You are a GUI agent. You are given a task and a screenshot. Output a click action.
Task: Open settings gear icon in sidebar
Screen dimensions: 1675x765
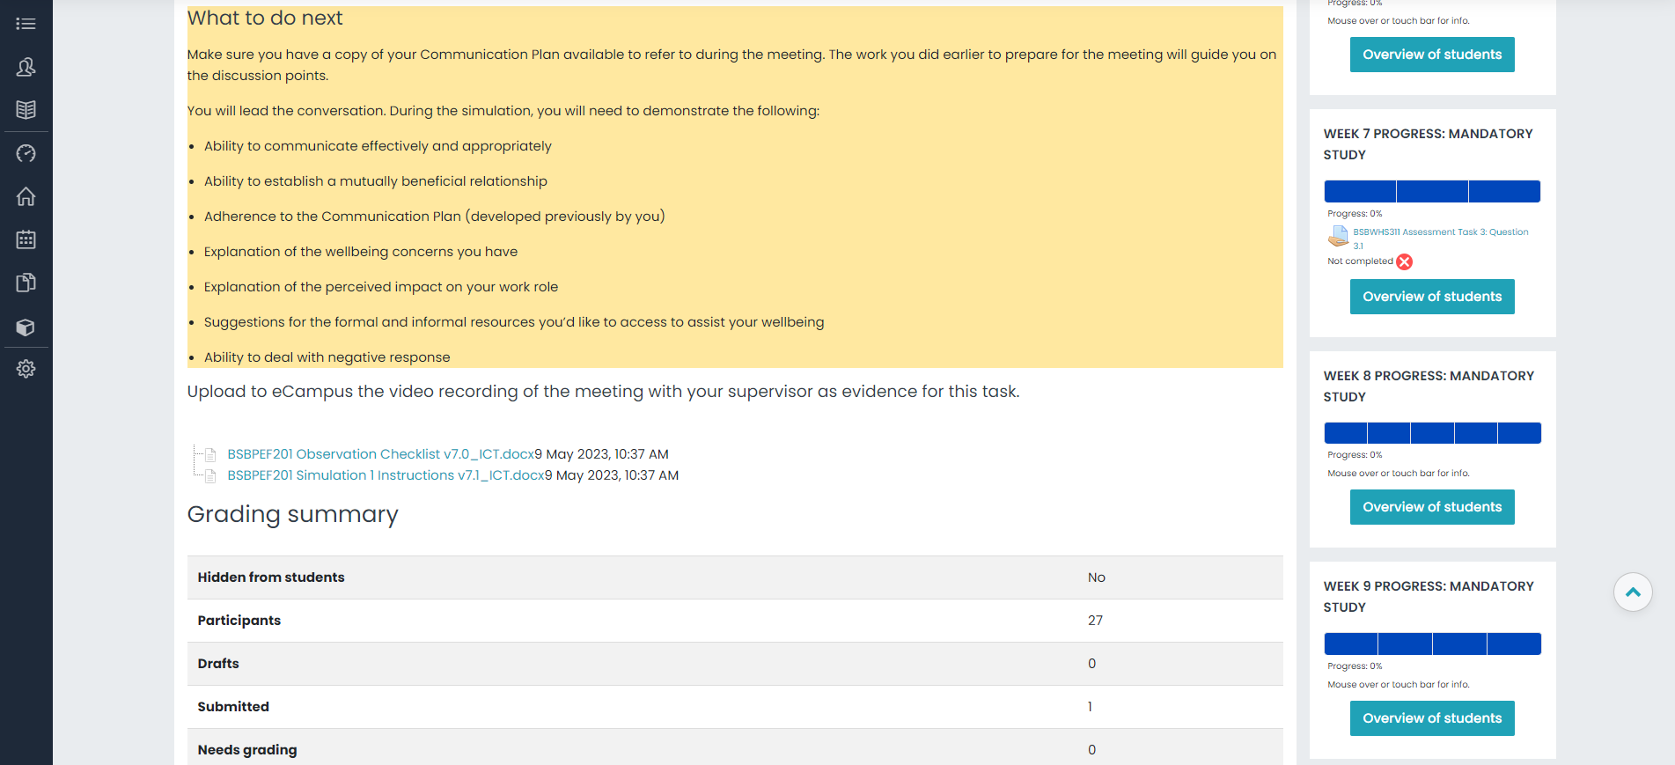(26, 369)
